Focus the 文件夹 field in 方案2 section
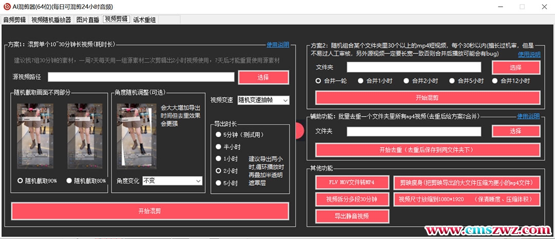The width and height of the screenshot is (555, 239). tap(414, 67)
